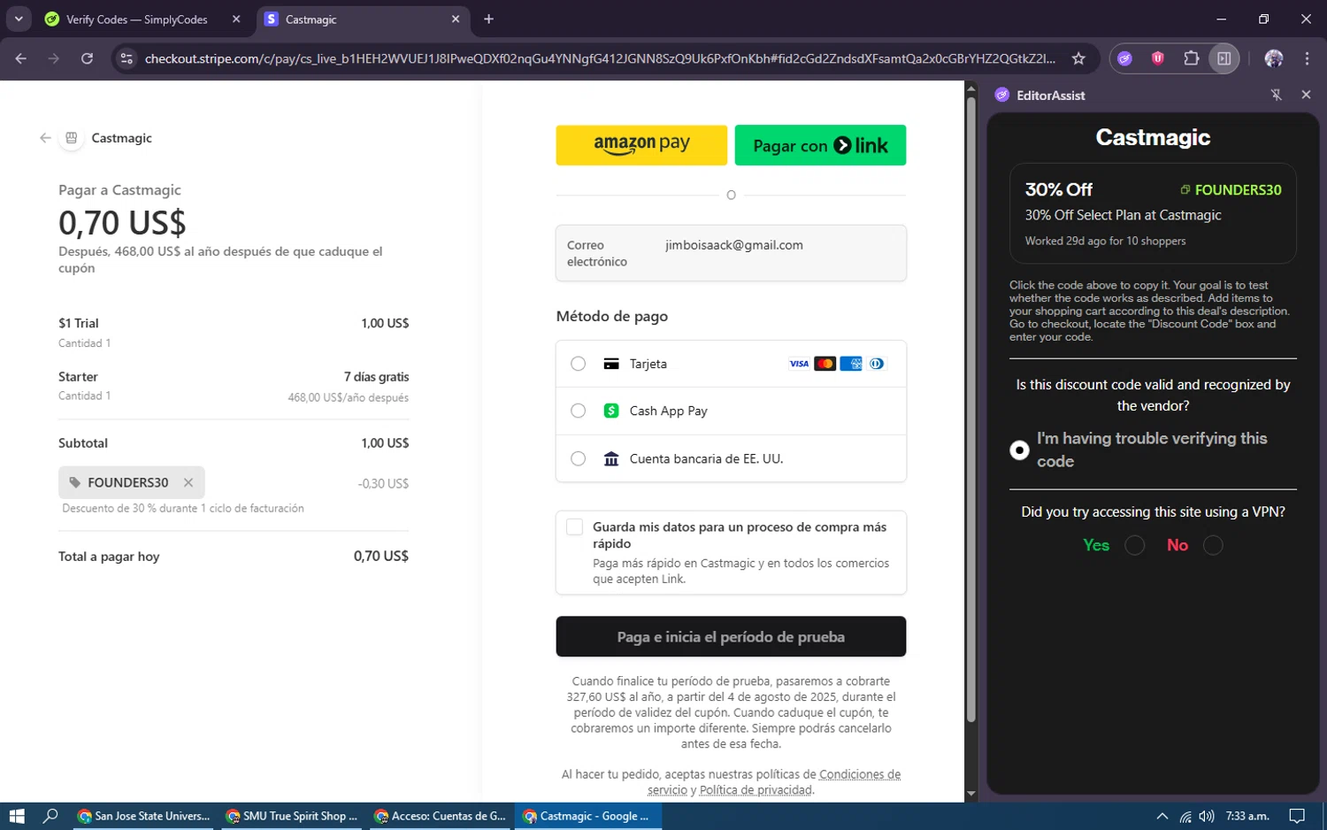Reload the Stripe checkout page
The width and height of the screenshot is (1327, 830).
(x=87, y=58)
